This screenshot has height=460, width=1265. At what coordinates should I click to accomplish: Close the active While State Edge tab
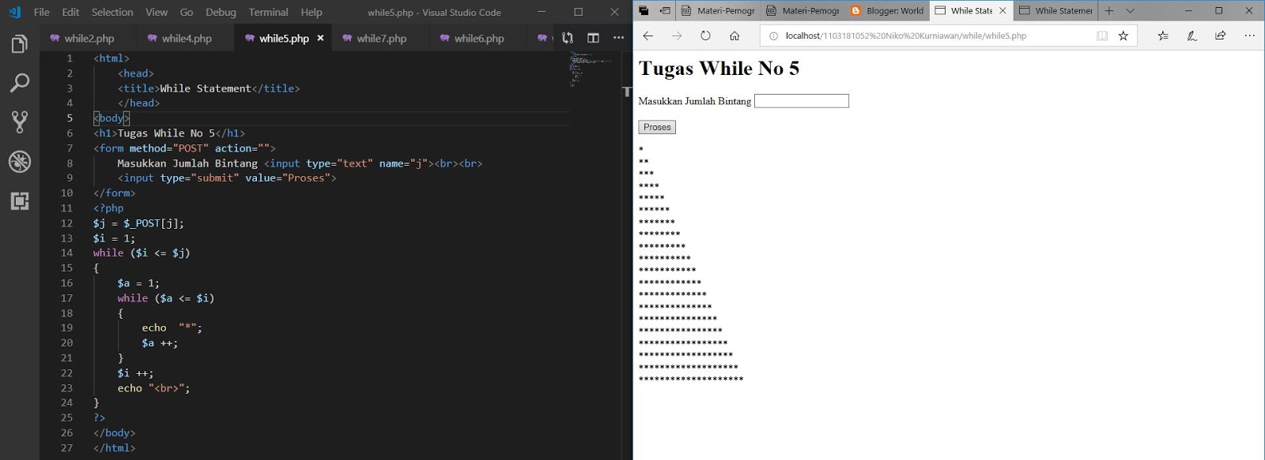point(1003,10)
